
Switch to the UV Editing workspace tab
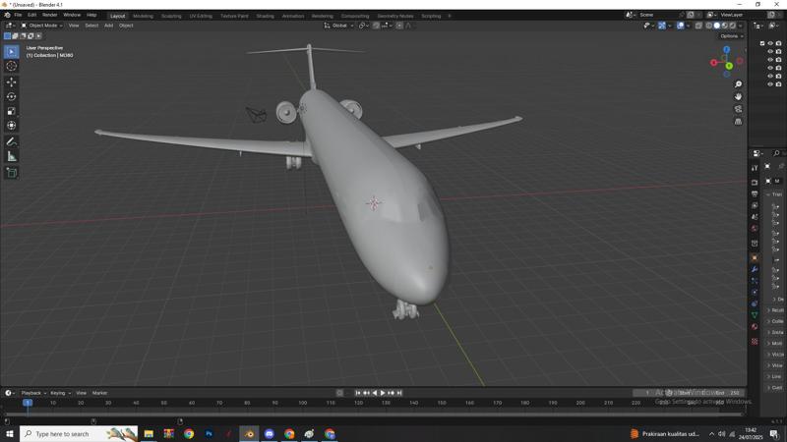[x=201, y=16]
